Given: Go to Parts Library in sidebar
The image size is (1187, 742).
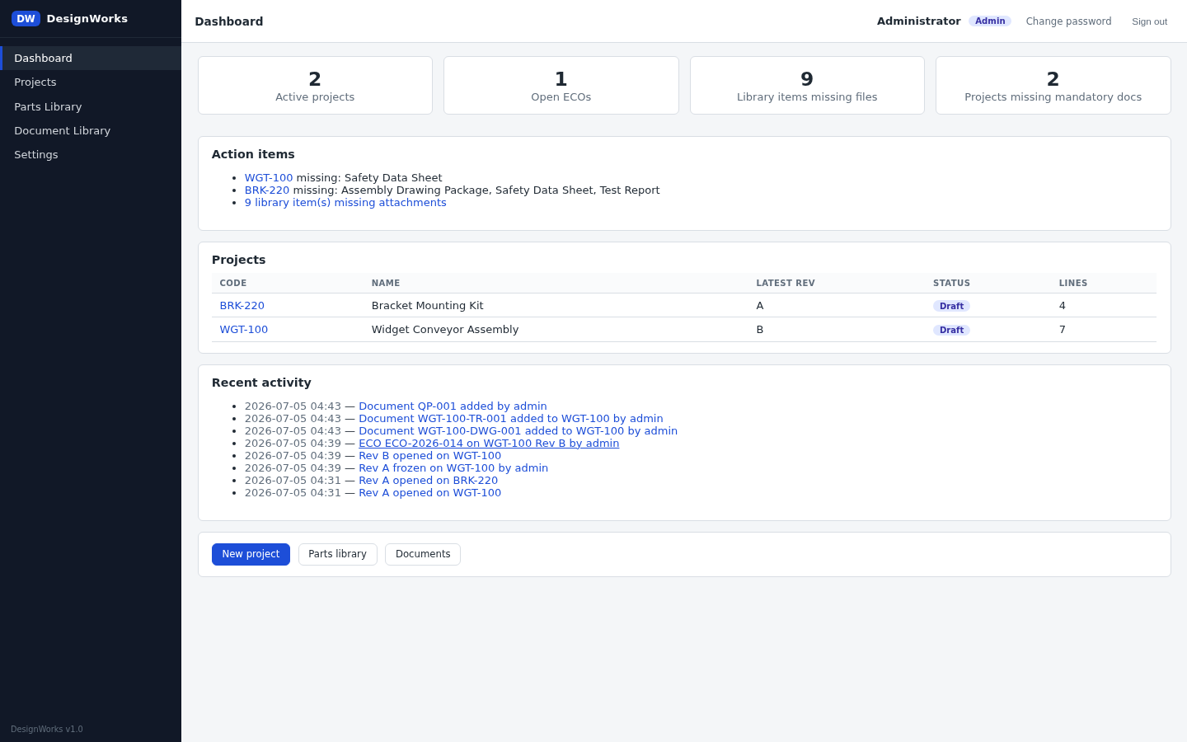Looking at the screenshot, I should coord(91,106).
